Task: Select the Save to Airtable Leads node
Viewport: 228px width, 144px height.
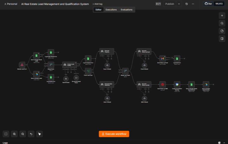Action: point(36,74)
